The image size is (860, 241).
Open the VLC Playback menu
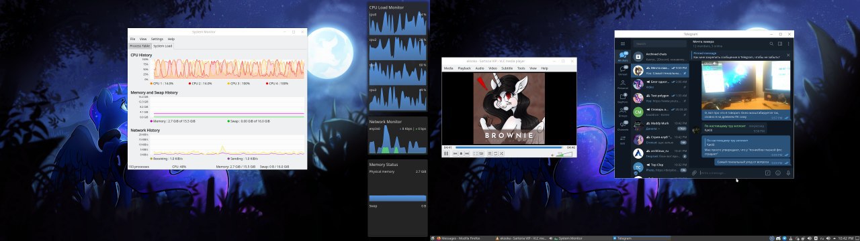[x=464, y=68]
